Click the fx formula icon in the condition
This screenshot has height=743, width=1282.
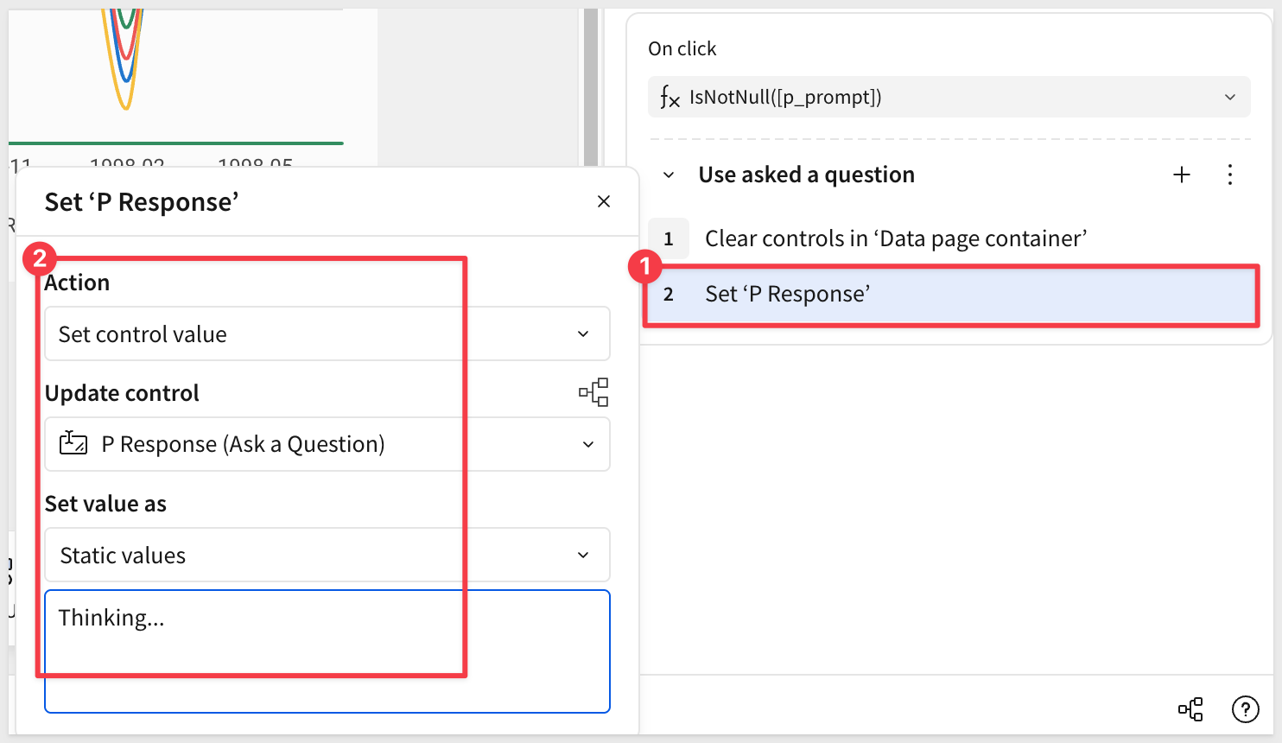tap(670, 97)
